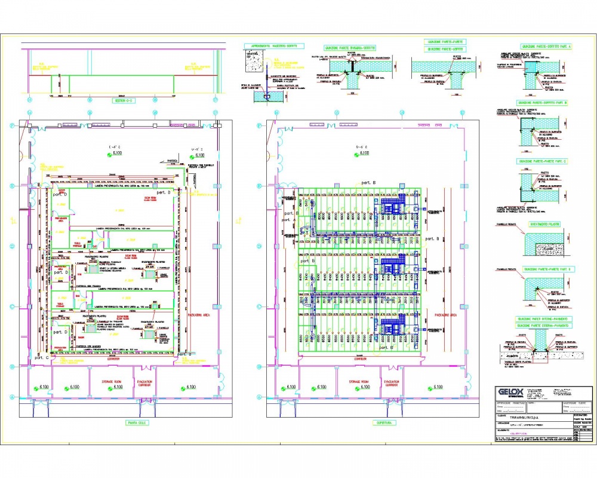This screenshot has width=597, height=478.
Task: Select the GIUNZIONE PARETE-PARETE PART. B title
Action: [549, 269]
